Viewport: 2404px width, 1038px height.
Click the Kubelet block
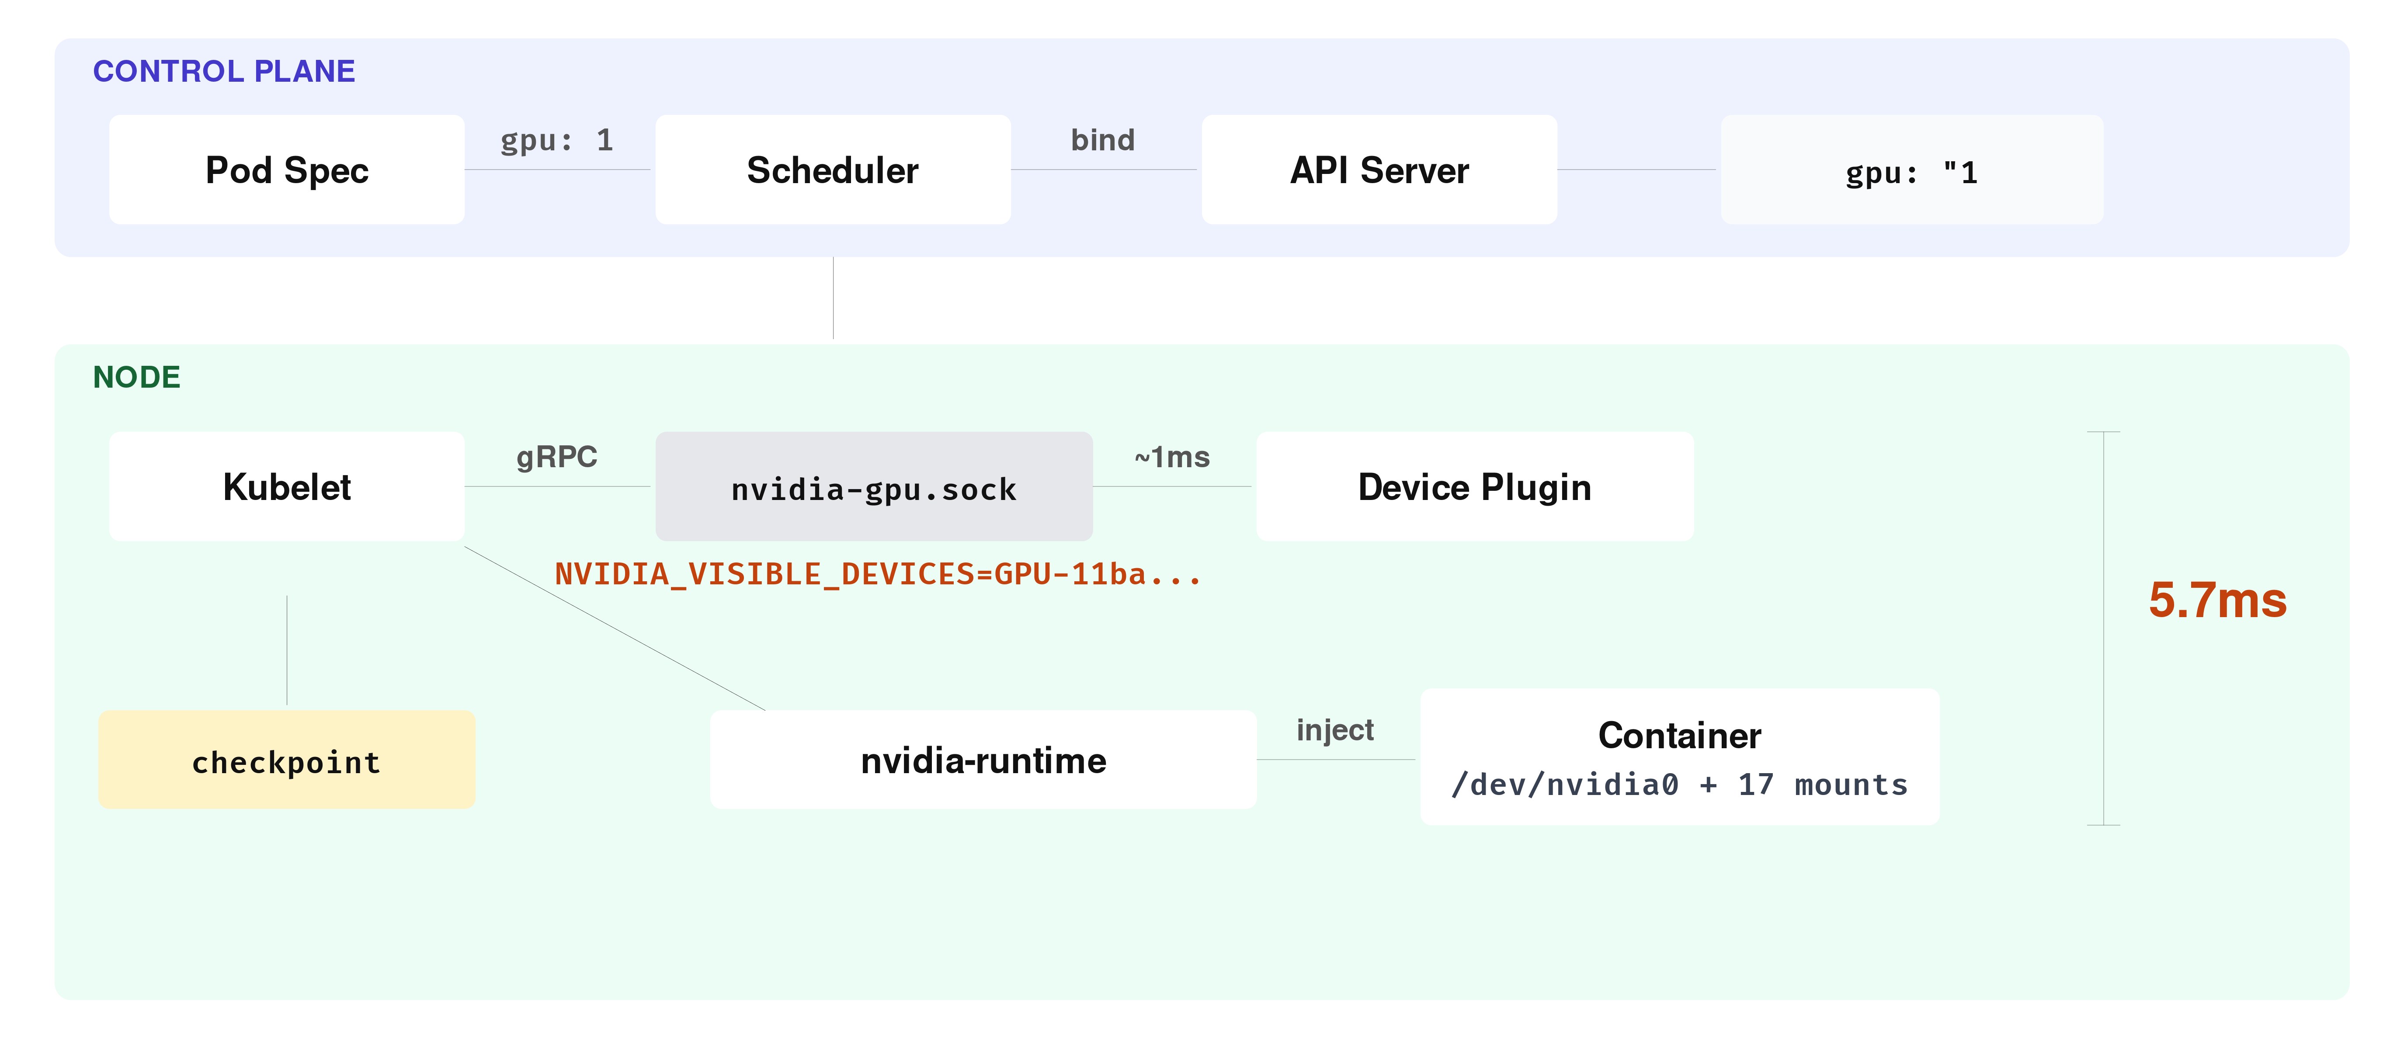point(285,486)
